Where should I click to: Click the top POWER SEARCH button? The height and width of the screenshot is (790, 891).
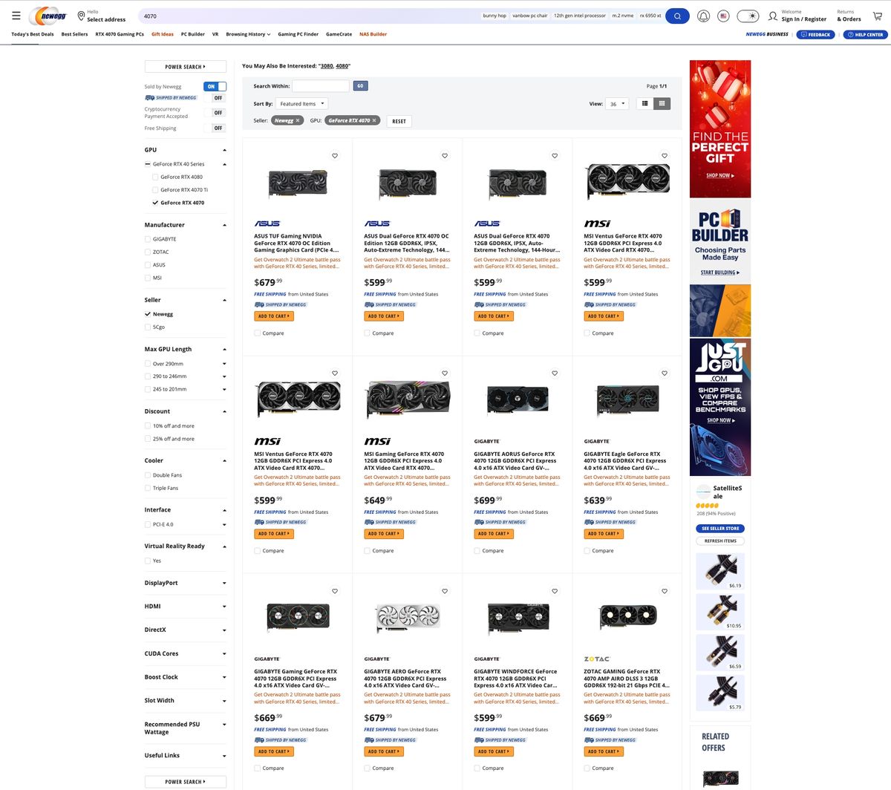185,66
